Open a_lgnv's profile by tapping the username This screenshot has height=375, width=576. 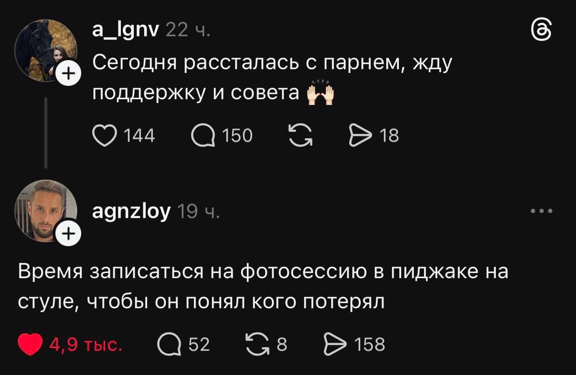click(126, 30)
